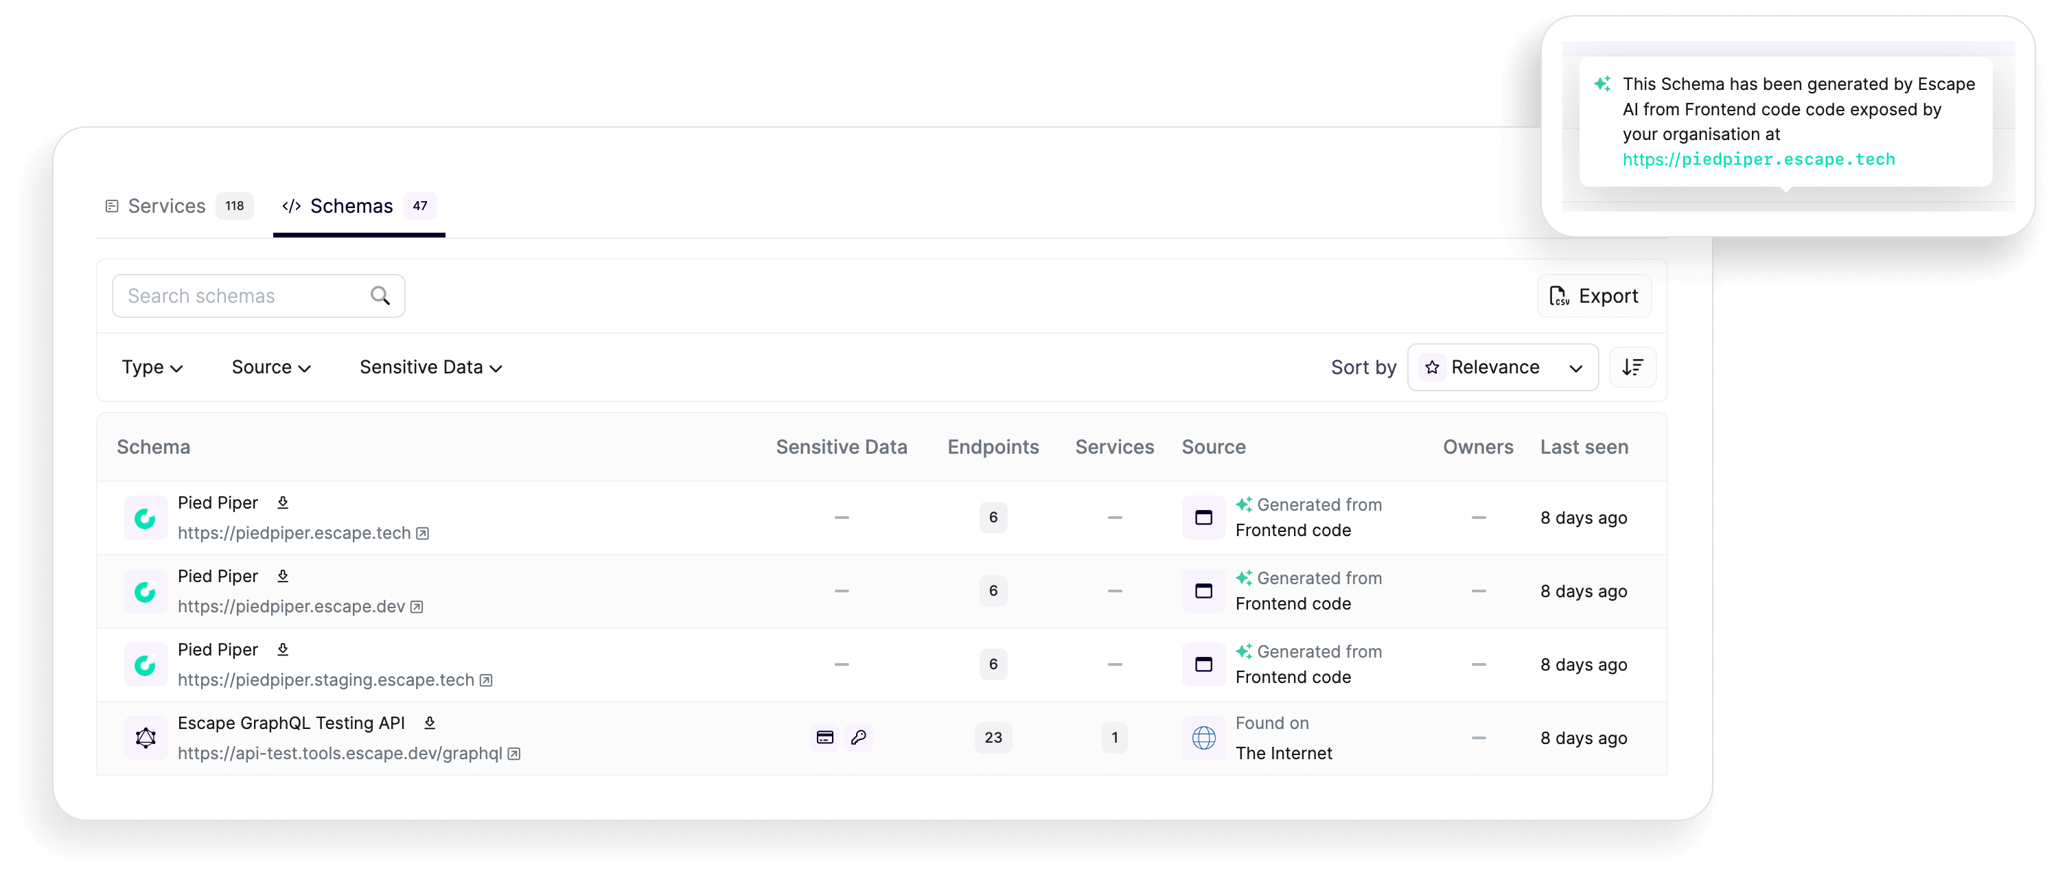Click the search magnifier icon
2058x880 pixels.
point(380,295)
